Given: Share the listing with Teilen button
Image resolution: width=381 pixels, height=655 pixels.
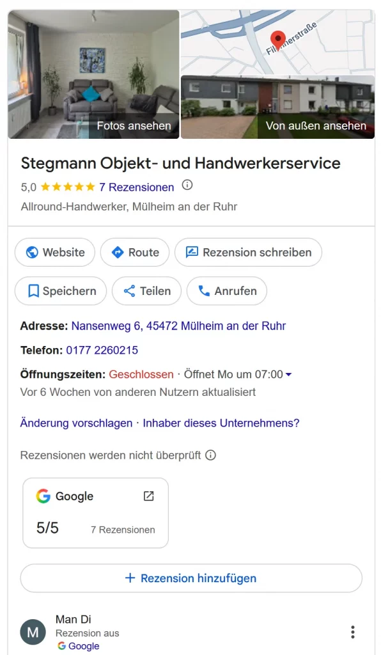Looking at the screenshot, I should pos(146,291).
